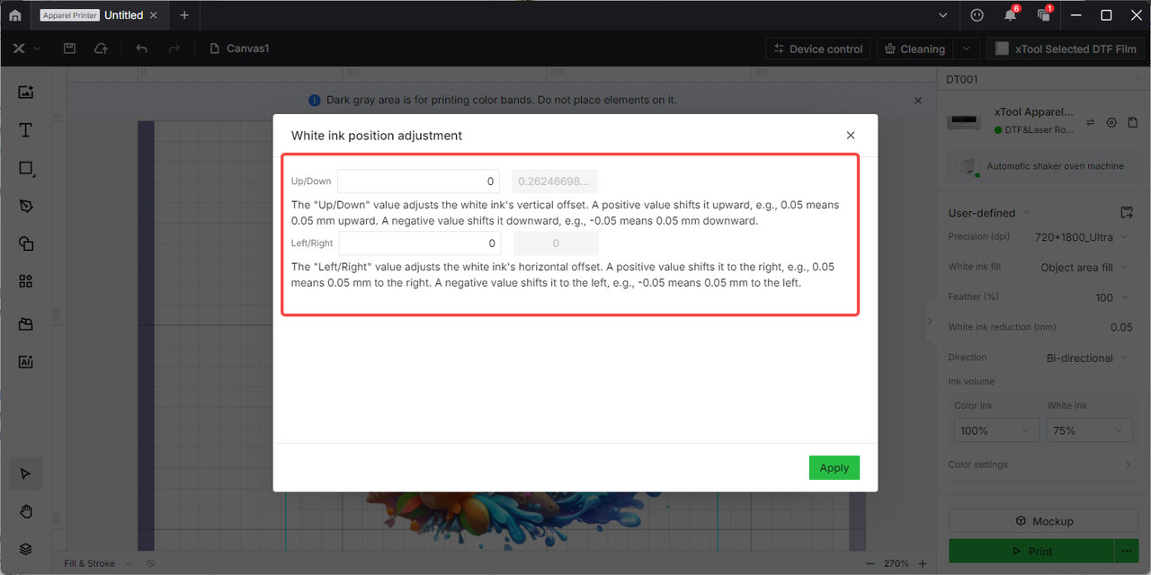Viewport: 1151px width, 575px height.
Task: Open a new tab with plus button
Action: coord(184,15)
